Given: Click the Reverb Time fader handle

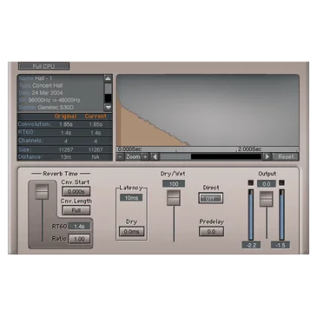Looking at the screenshot, I should 42,192.
